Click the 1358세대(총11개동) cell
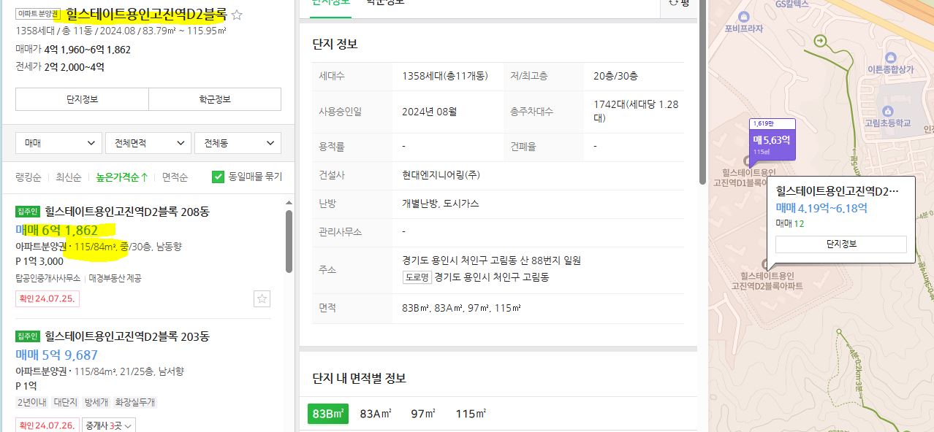This screenshot has width=934, height=432. 444,76
